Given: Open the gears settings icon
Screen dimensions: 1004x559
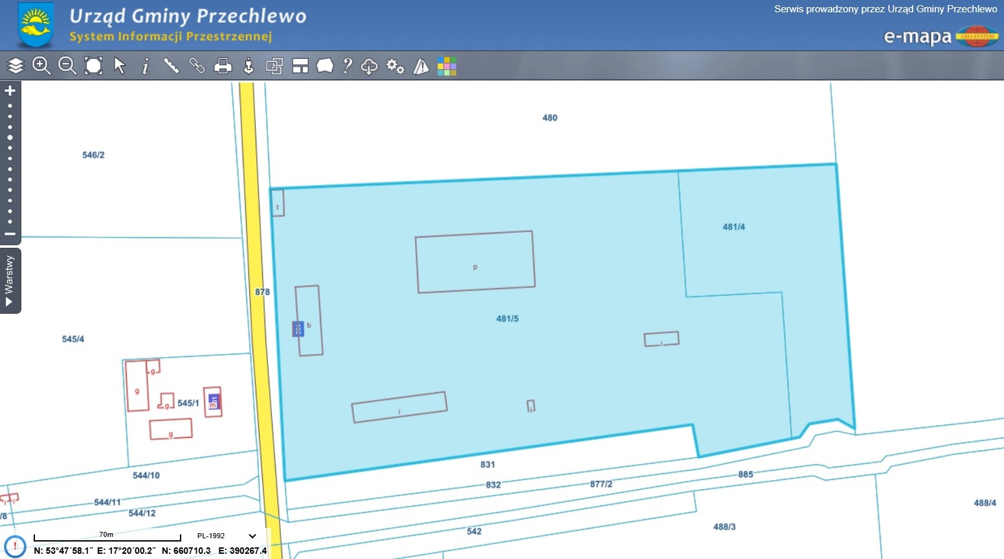Looking at the screenshot, I should (x=395, y=66).
